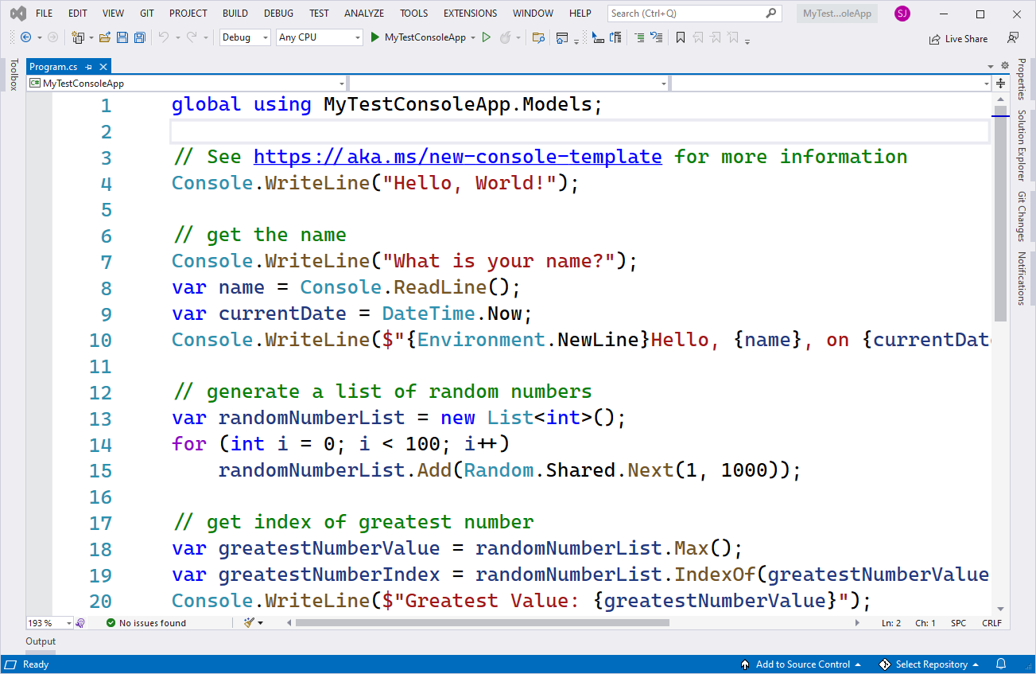This screenshot has height=674, width=1036.
Task: Open the BUILD menu
Action: tap(235, 14)
